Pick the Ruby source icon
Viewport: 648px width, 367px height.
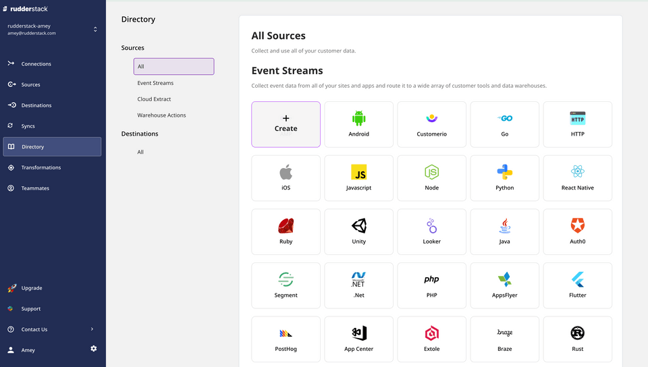tap(286, 226)
